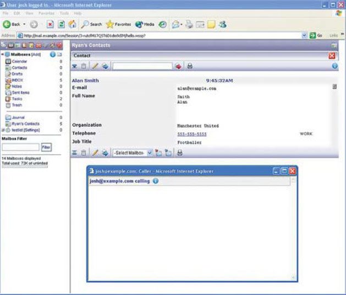Click the trash icon in top contact toolbar
Screen dimensions: 346x295
[x=84, y=66]
